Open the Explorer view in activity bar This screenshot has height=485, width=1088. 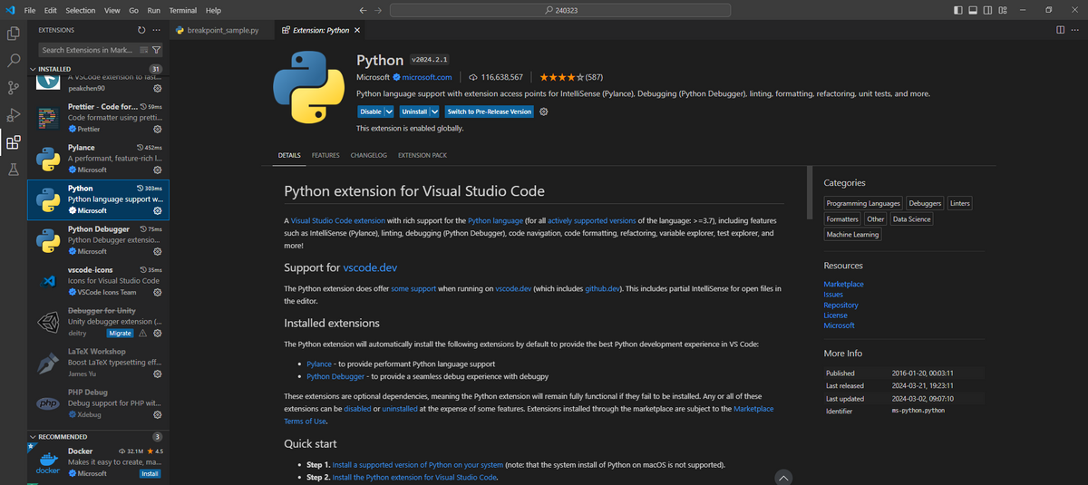[14, 34]
